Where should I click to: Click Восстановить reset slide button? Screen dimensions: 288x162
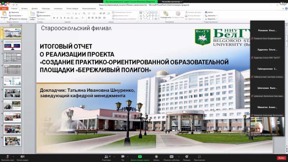click(43, 16)
